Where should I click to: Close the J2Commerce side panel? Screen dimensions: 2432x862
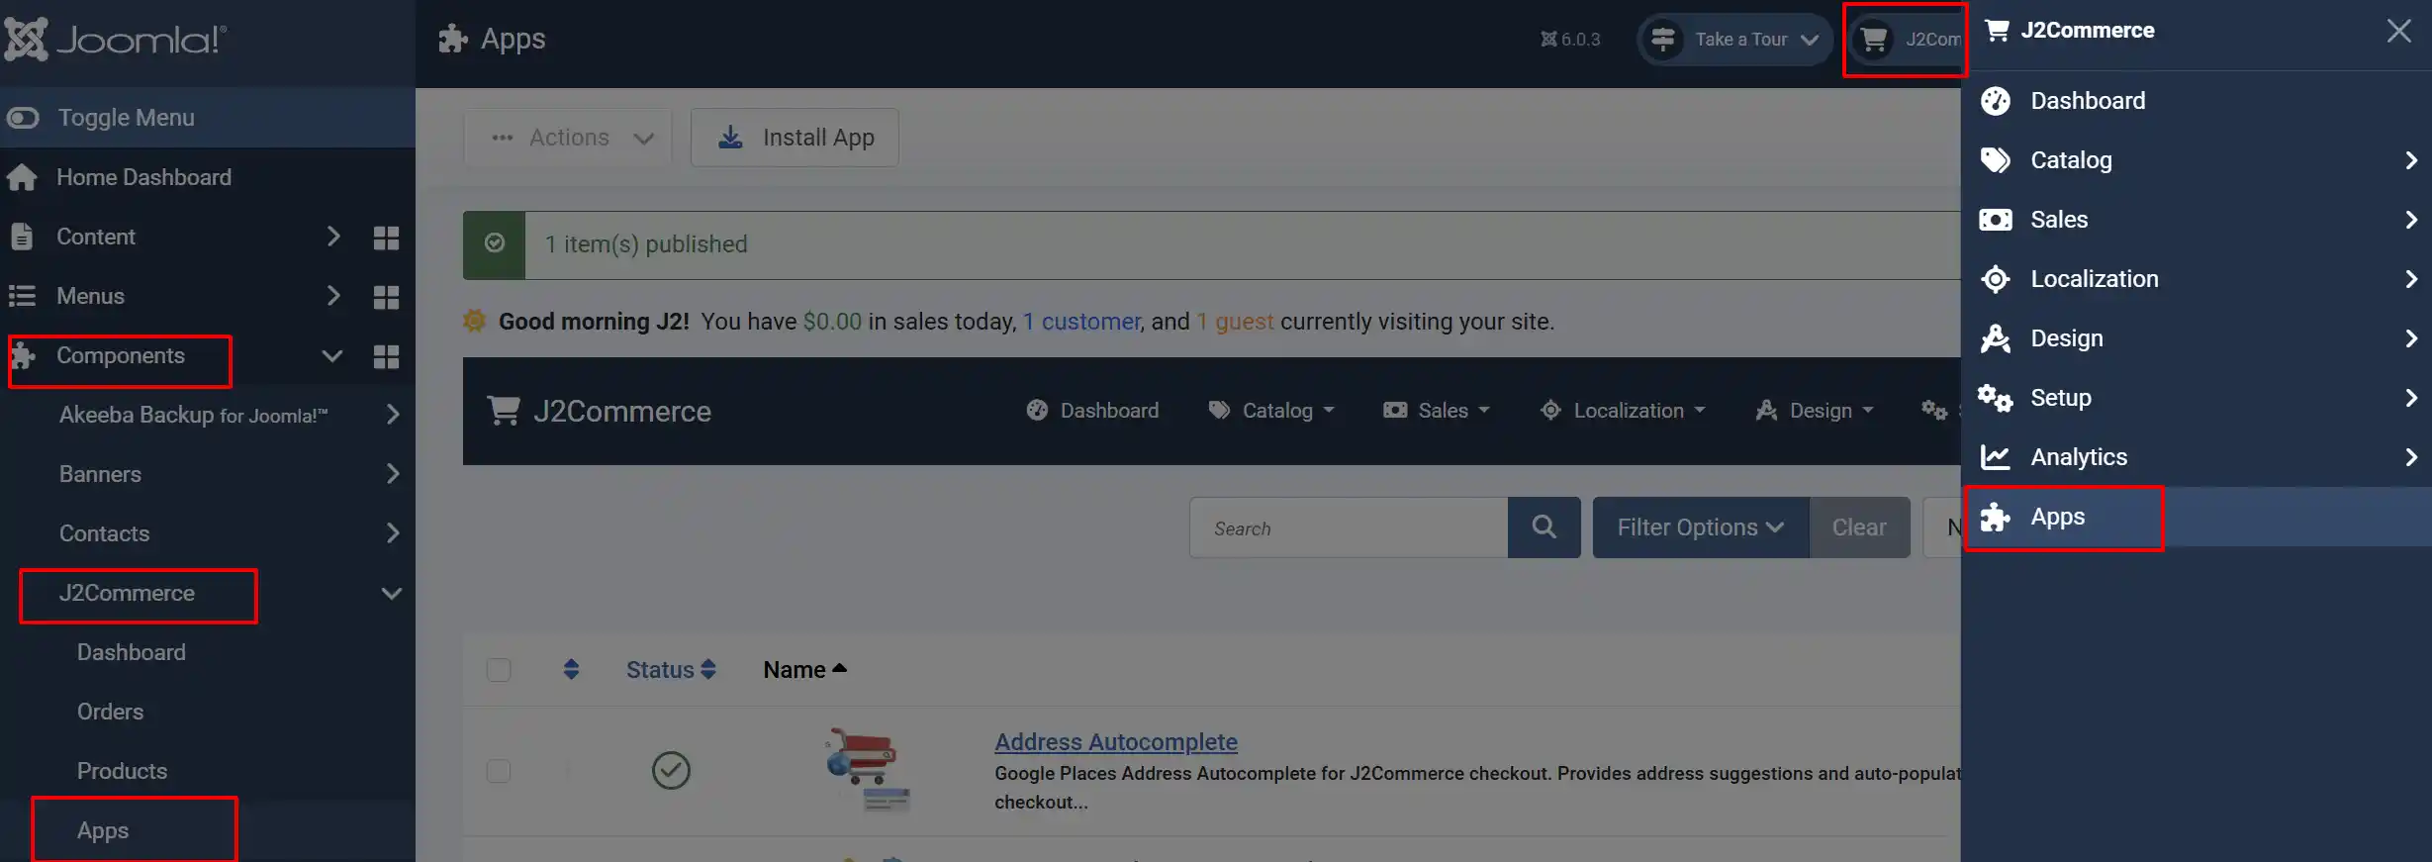coord(2398,31)
